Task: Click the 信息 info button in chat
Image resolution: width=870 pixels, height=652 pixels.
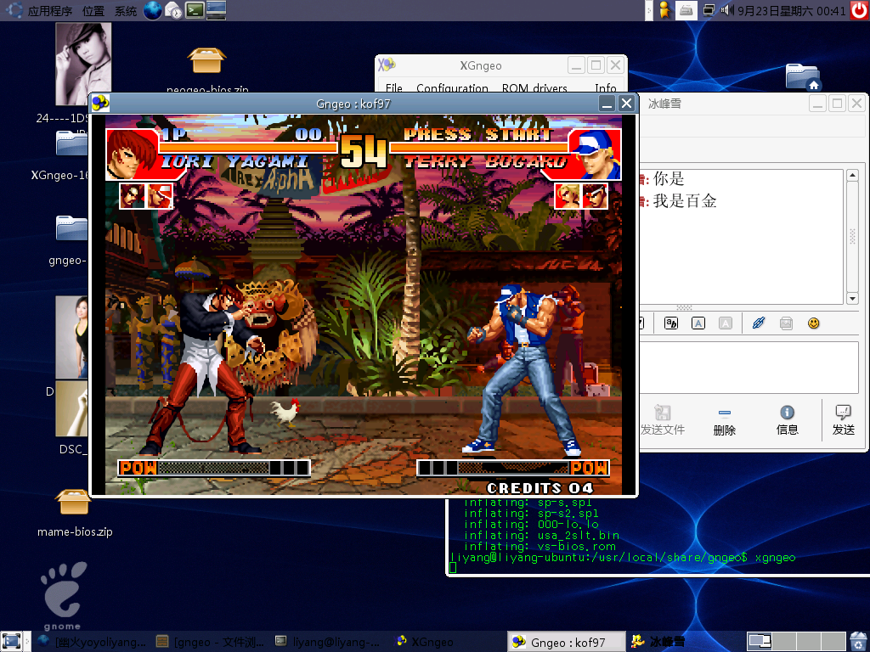Action: point(787,419)
